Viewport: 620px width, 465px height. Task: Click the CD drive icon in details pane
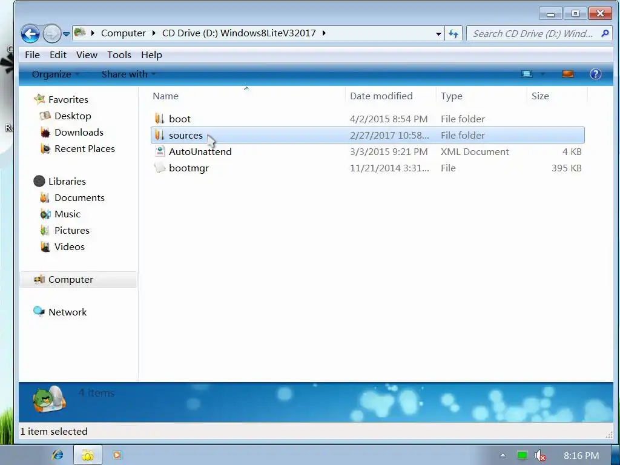50,399
